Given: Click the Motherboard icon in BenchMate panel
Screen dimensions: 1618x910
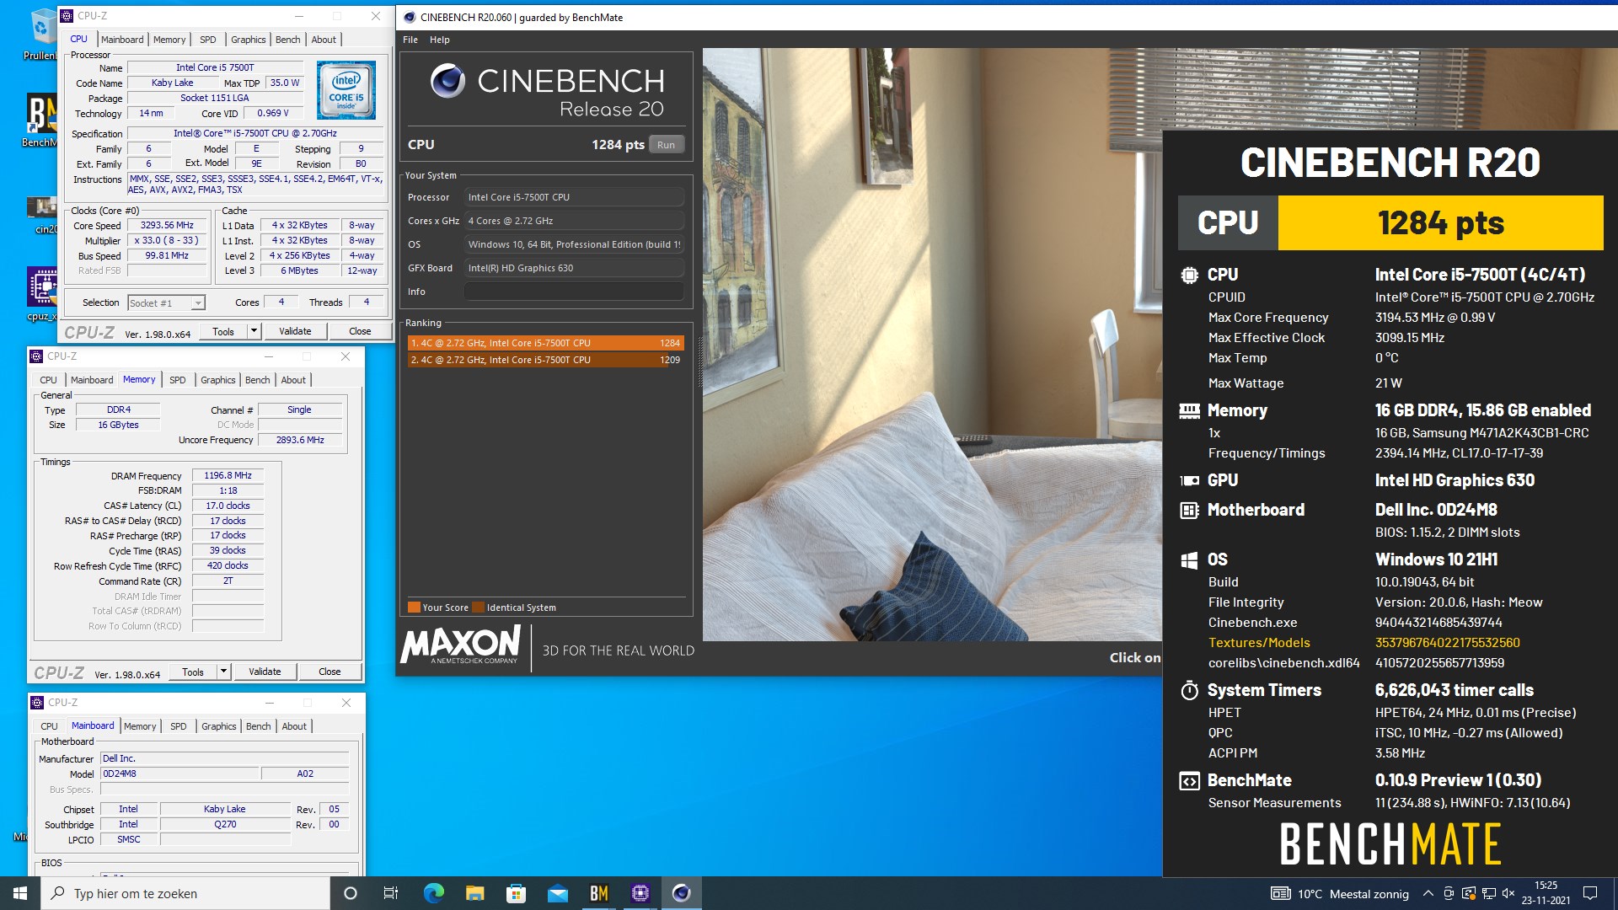Looking at the screenshot, I should [1189, 510].
